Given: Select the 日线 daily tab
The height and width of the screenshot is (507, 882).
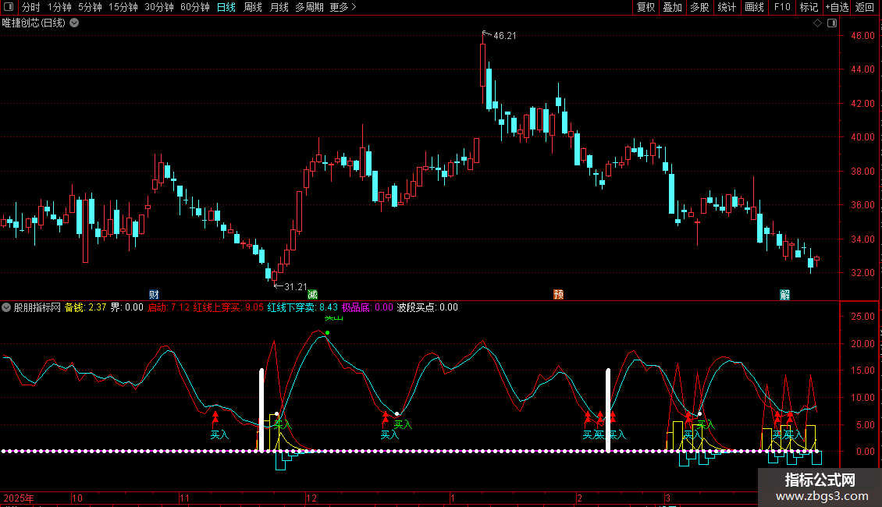Looking at the screenshot, I should [x=226, y=7].
